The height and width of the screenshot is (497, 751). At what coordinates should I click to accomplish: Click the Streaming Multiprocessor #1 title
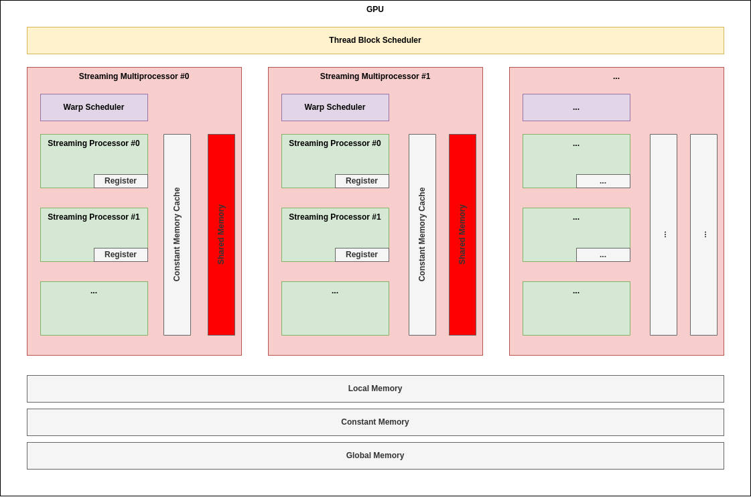[x=375, y=76]
